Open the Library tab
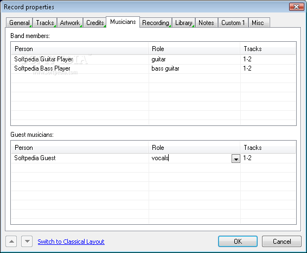The image size is (307, 253). point(184,23)
